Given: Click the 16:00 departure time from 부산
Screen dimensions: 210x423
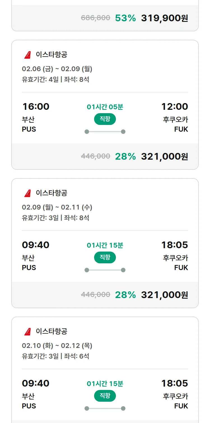Looking at the screenshot, I should tap(36, 107).
